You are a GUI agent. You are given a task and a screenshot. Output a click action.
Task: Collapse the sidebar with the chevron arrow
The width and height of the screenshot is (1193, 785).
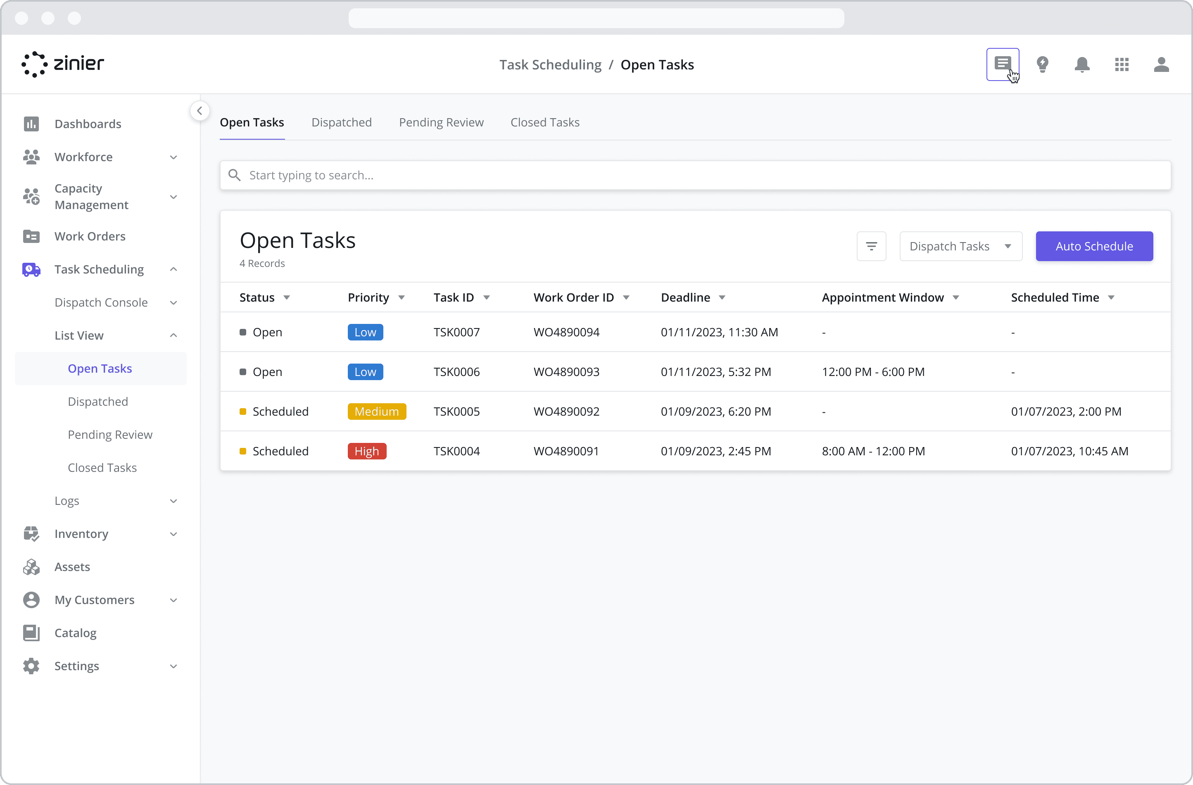tap(200, 111)
